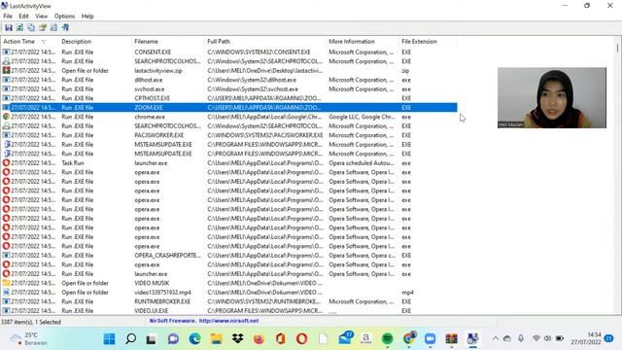
Task: Open taskbar Search
Action: click(130, 339)
